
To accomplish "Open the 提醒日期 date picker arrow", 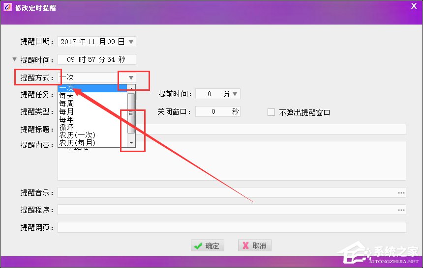I will coord(131,42).
